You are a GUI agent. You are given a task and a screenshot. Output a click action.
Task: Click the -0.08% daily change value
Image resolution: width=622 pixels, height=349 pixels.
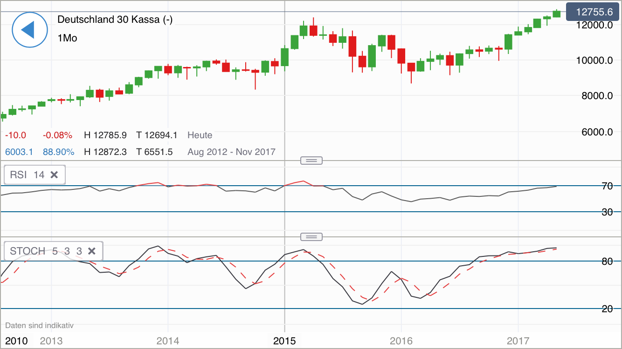click(58, 135)
